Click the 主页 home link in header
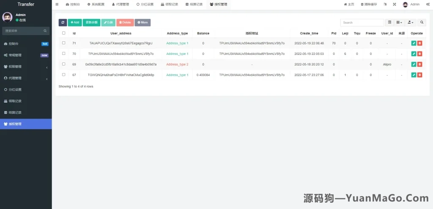The image size is (433, 209). (x=349, y=4)
